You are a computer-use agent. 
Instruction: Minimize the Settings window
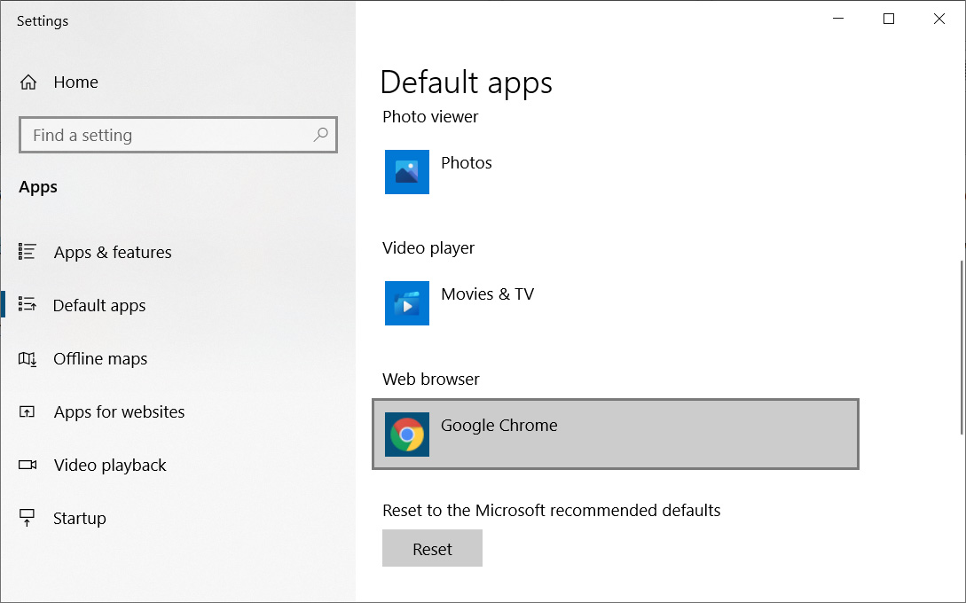point(838,19)
